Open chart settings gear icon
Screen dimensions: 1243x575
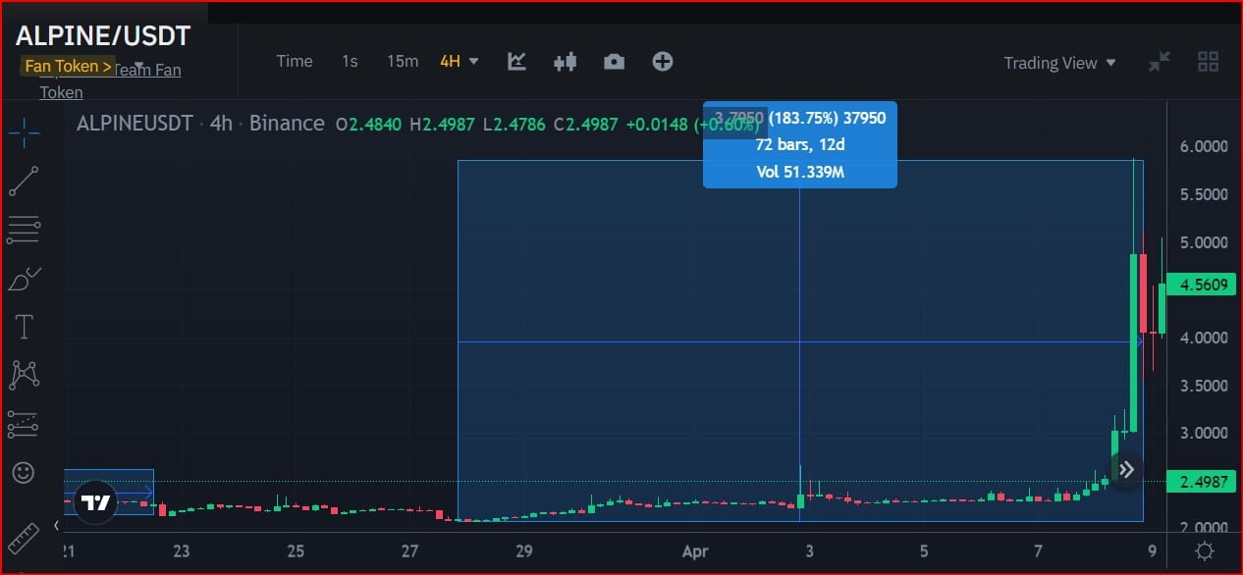pos(1205,551)
